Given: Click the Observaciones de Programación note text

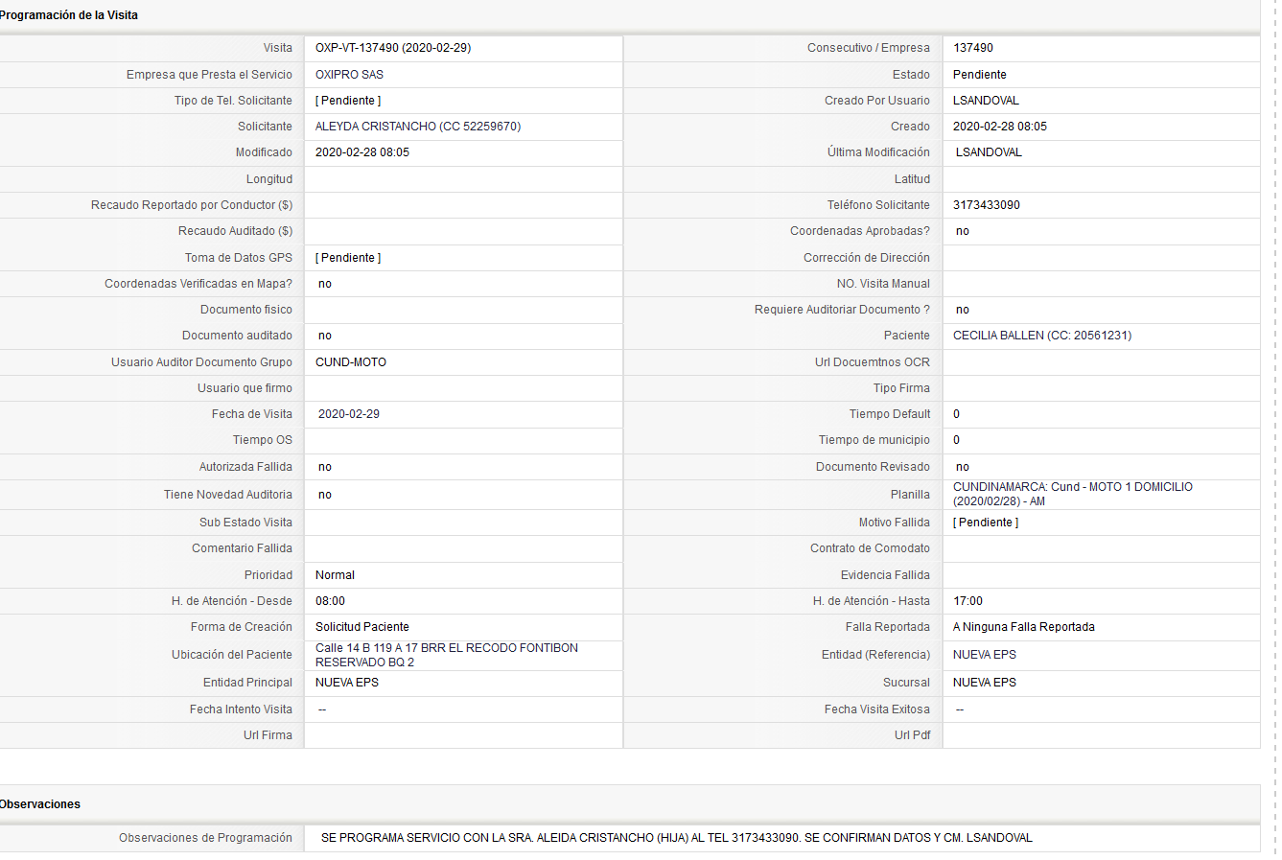Looking at the screenshot, I should tap(677, 838).
